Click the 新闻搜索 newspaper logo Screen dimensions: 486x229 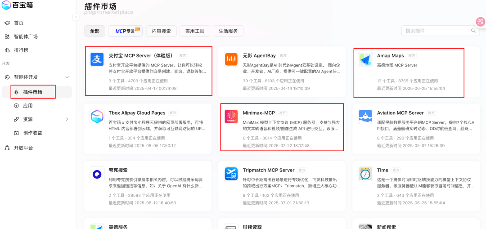[x=365, y=226]
